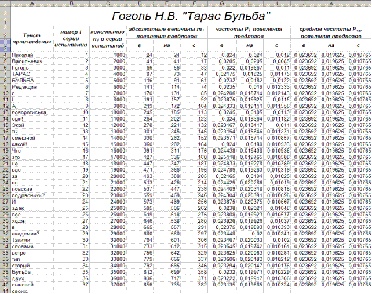Click cell with value 0,010324
The height and width of the screenshot is (294, 372).
277,285
